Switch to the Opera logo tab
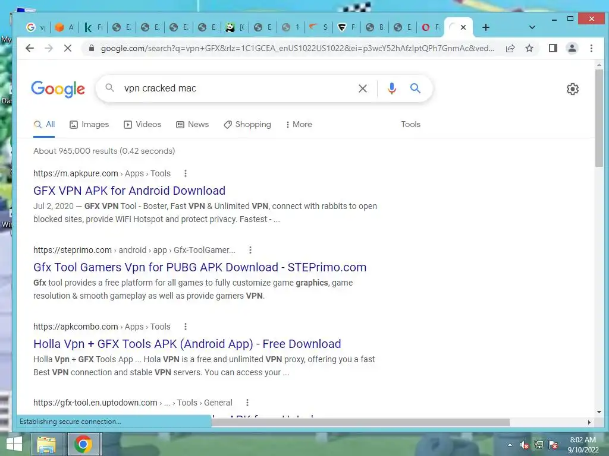This screenshot has width=609, height=456. pyautogui.click(x=431, y=27)
